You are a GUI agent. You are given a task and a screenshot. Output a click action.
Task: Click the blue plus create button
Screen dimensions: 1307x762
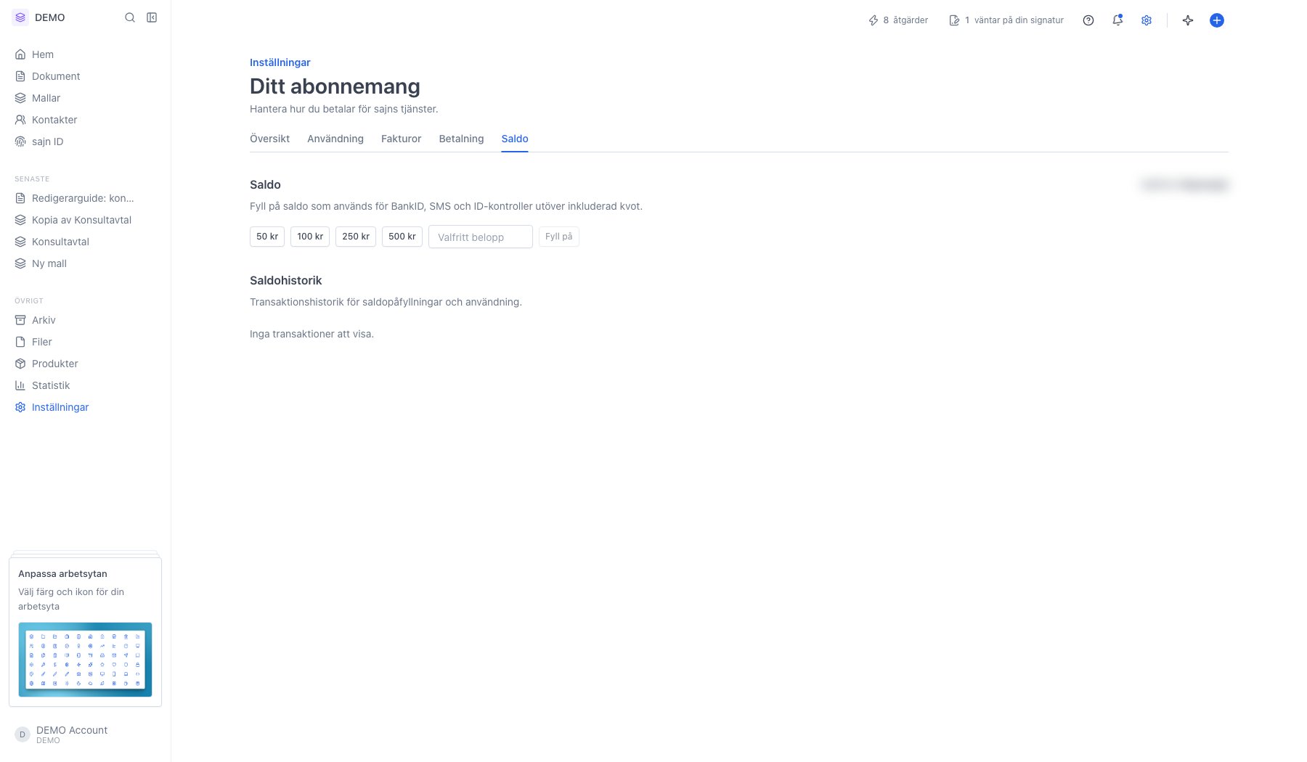(x=1217, y=20)
